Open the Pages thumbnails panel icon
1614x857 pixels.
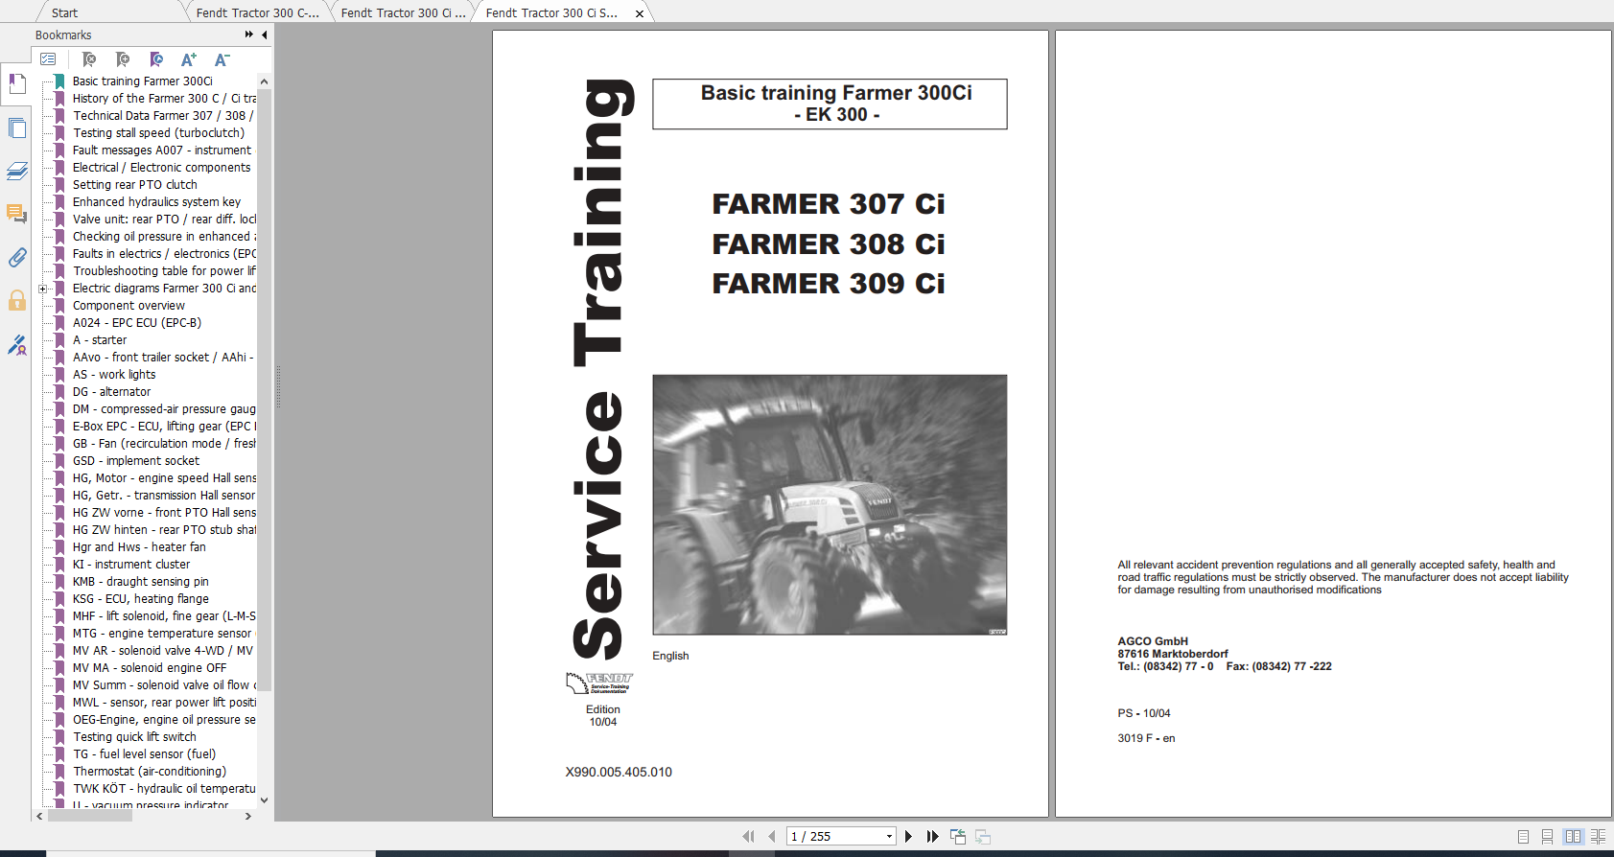(16, 128)
